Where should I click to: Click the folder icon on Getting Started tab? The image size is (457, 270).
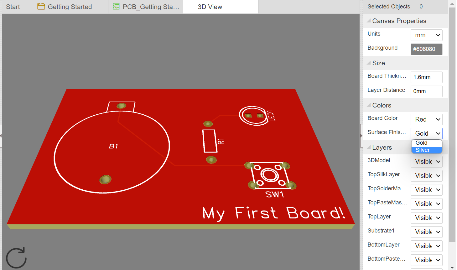click(x=41, y=6)
